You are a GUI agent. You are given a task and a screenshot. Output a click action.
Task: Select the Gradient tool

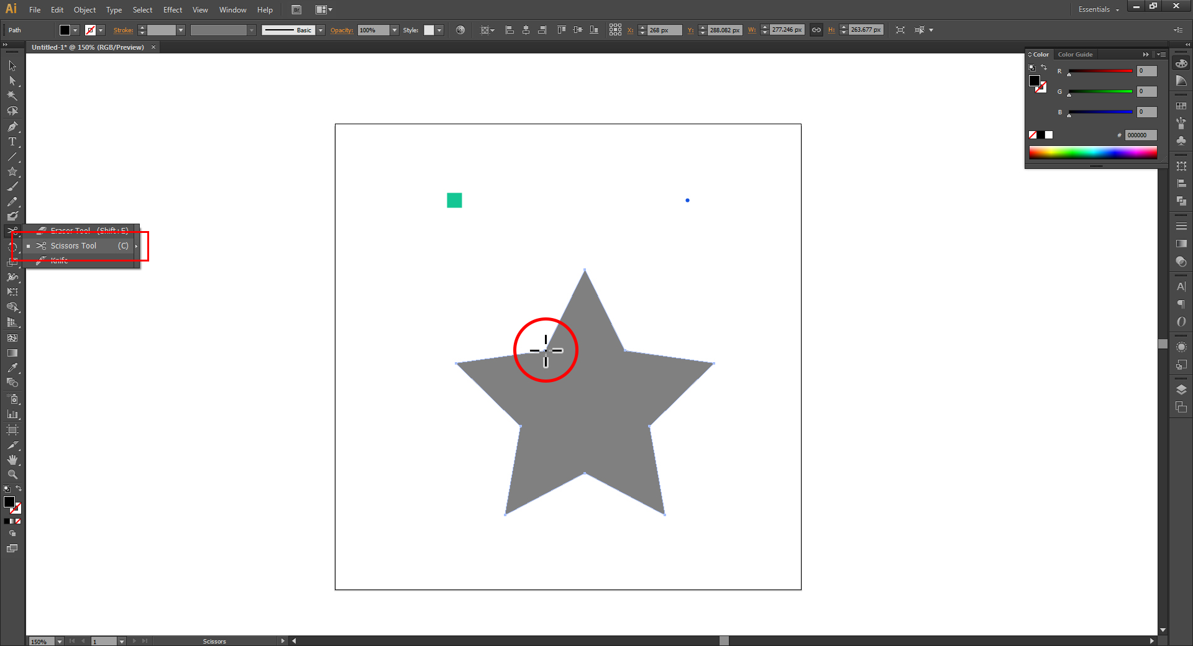coord(12,353)
